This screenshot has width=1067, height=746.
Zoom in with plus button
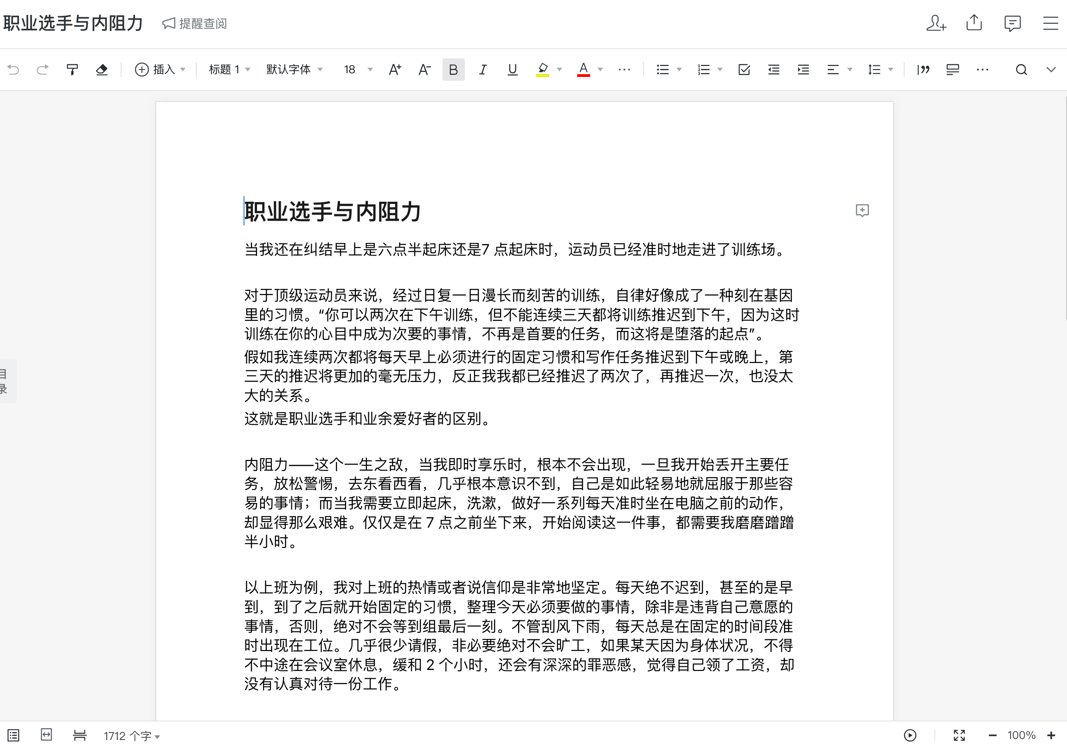pos(1051,735)
